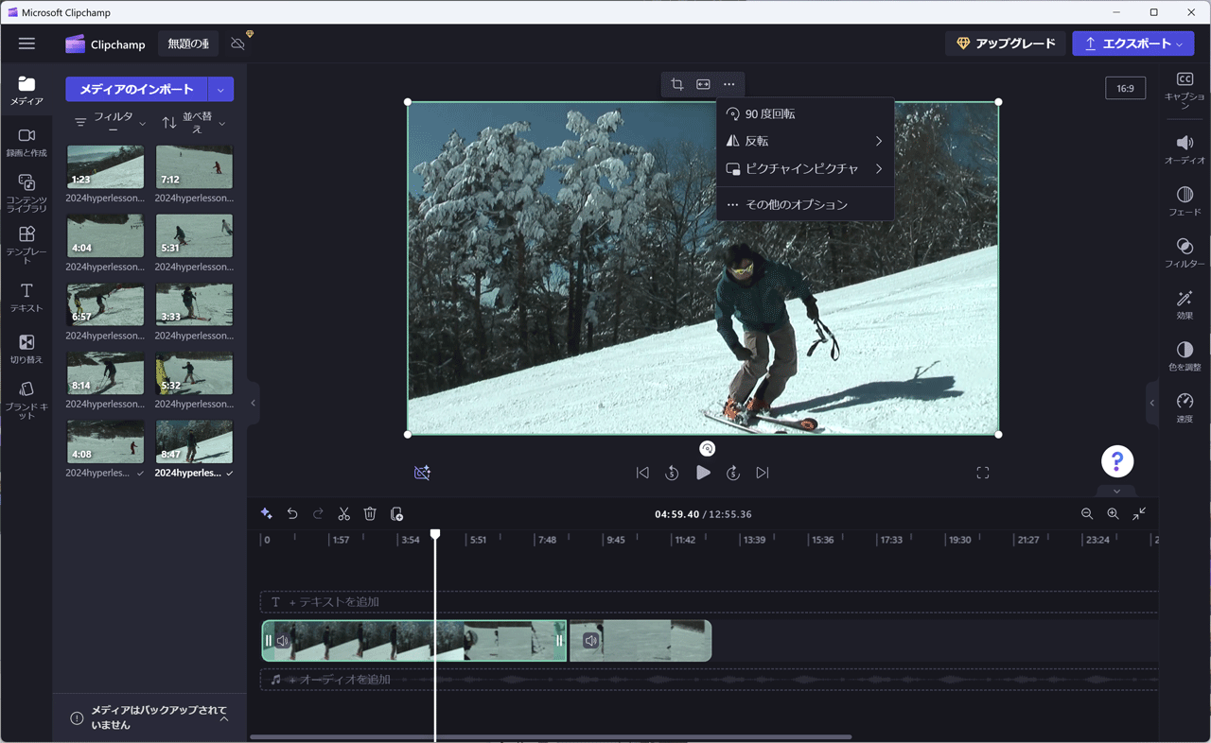Collapse the right property panel chevron
Viewport: 1211px width, 743px height.
[1152, 404]
